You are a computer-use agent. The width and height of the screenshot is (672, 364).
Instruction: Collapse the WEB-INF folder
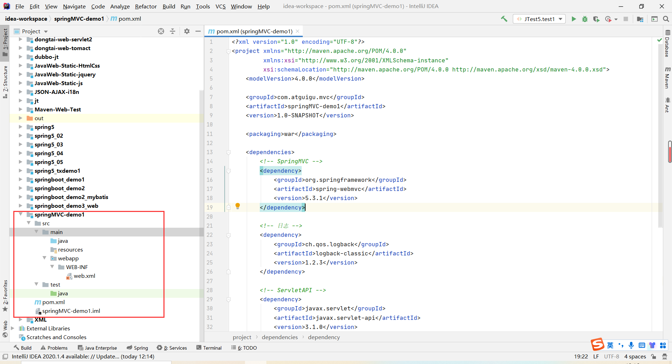52,267
